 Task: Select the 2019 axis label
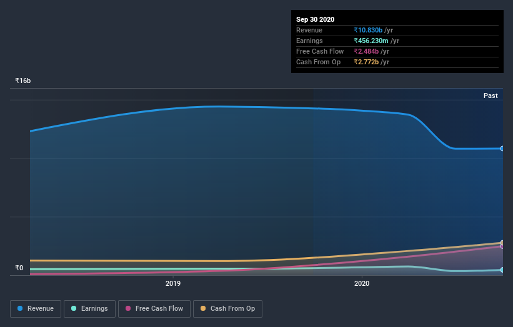tap(172, 283)
